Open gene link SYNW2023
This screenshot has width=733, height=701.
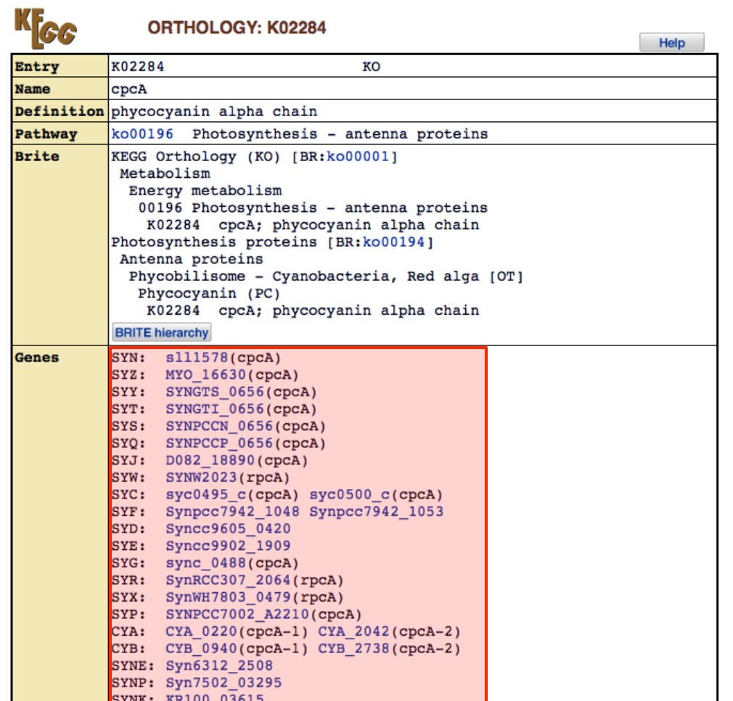pyautogui.click(x=202, y=477)
